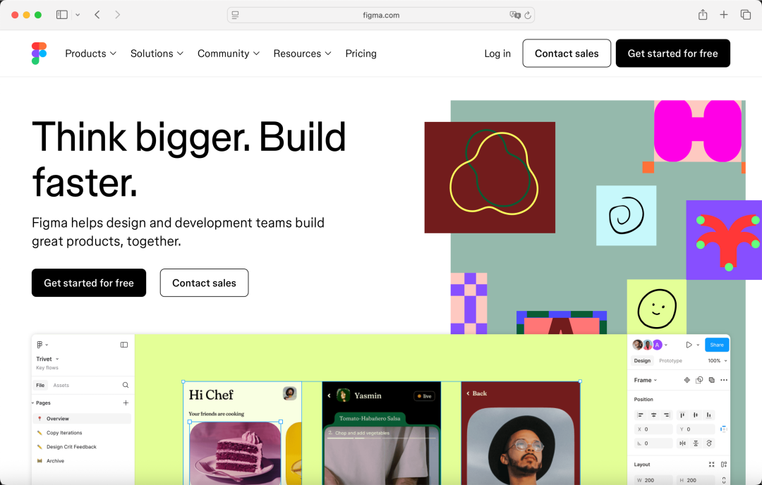762x485 pixels.
Task: Expand the Community menu
Action: [x=229, y=54]
